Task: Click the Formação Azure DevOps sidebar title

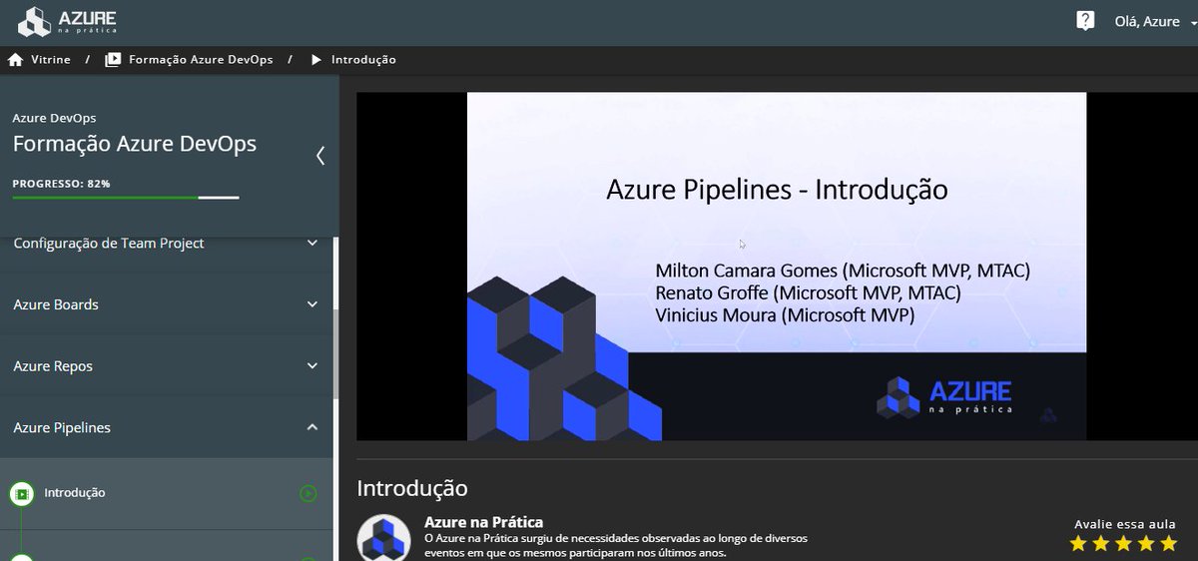Action: [x=135, y=144]
